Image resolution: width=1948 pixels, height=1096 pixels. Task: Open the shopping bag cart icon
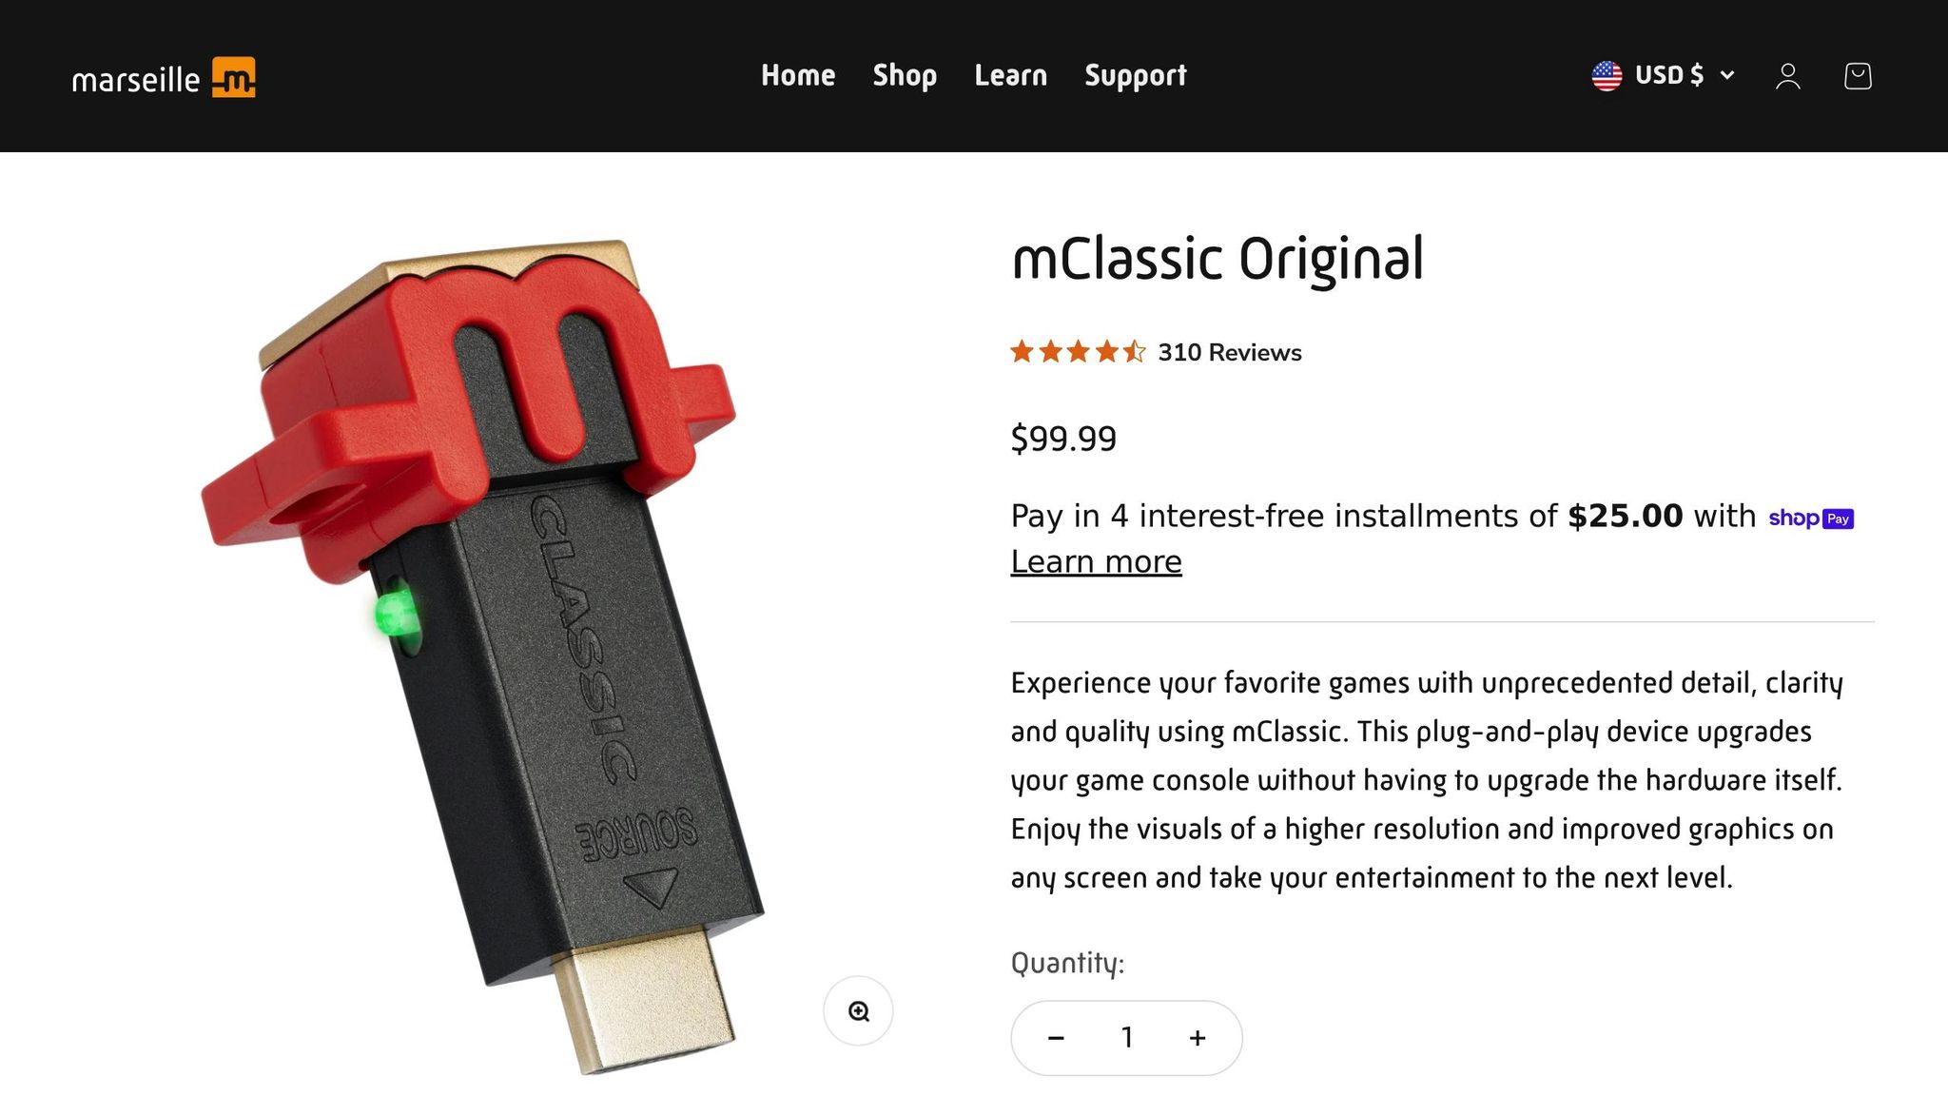(1857, 76)
